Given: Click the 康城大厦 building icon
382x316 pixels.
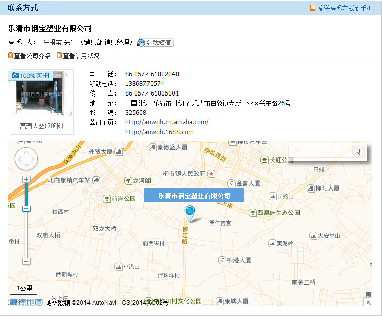Looking at the screenshot, I should point(220,301).
